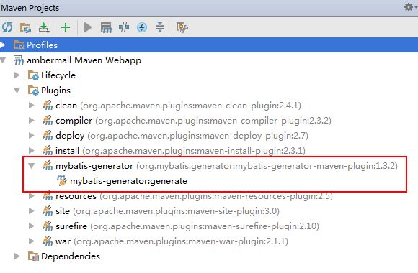Select deploy plugin entry
This screenshot has width=418, height=273.
tap(182, 136)
